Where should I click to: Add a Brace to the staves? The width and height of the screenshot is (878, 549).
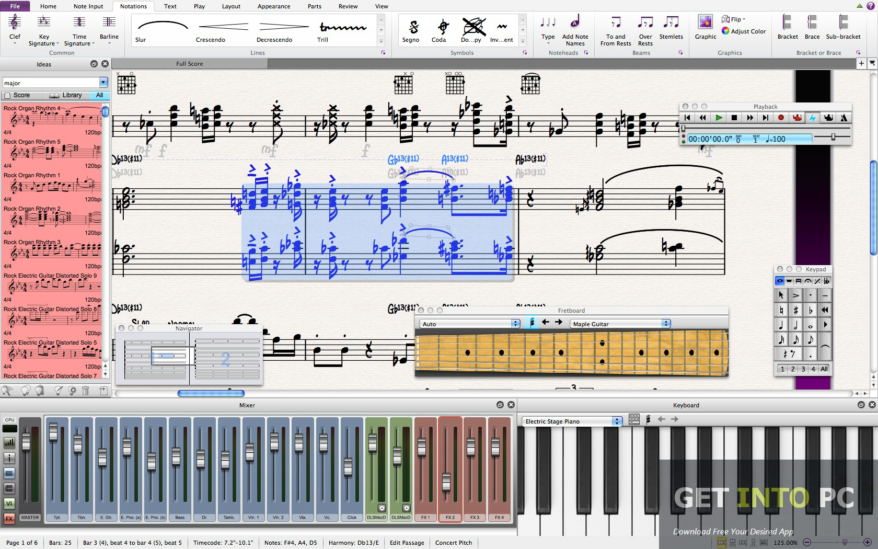click(812, 27)
